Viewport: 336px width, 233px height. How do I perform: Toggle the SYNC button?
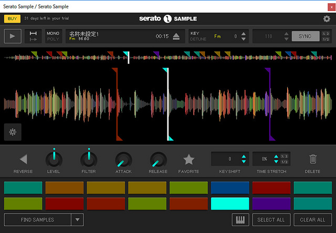(x=305, y=36)
